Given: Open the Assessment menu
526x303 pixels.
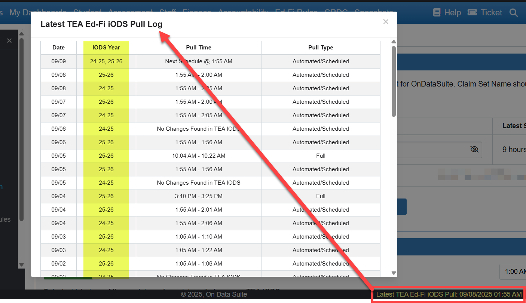Looking at the screenshot, I should tap(130, 12).
